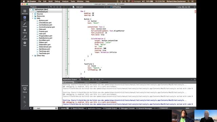
Task: Open the Design mode
Action: (25, 24)
